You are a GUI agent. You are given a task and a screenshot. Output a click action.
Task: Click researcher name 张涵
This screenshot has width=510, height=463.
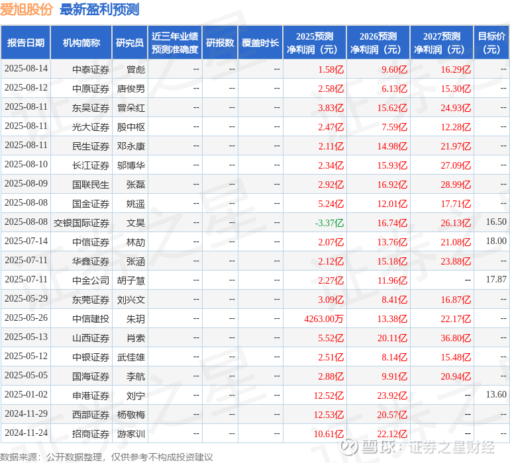(136, 261)
